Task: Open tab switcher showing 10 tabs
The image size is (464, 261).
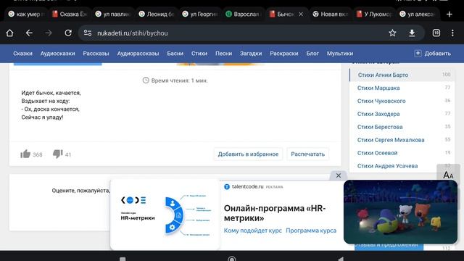Action: point(436,33)
